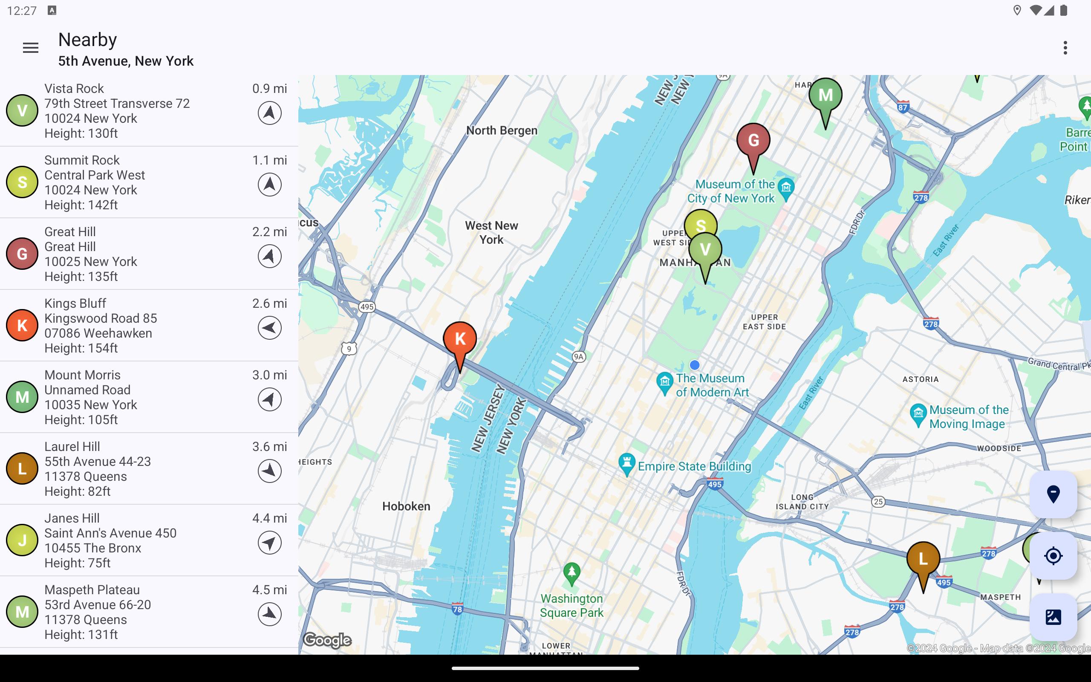Open the Summit Rock list entry
The width and height of the screenshot is (1091, 682).
coord(149,182)
